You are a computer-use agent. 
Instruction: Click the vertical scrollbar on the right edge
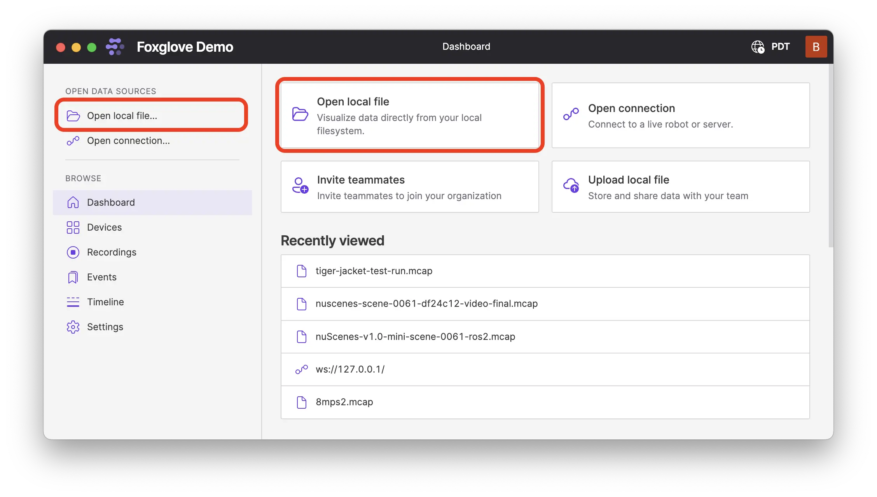point(831,156)
